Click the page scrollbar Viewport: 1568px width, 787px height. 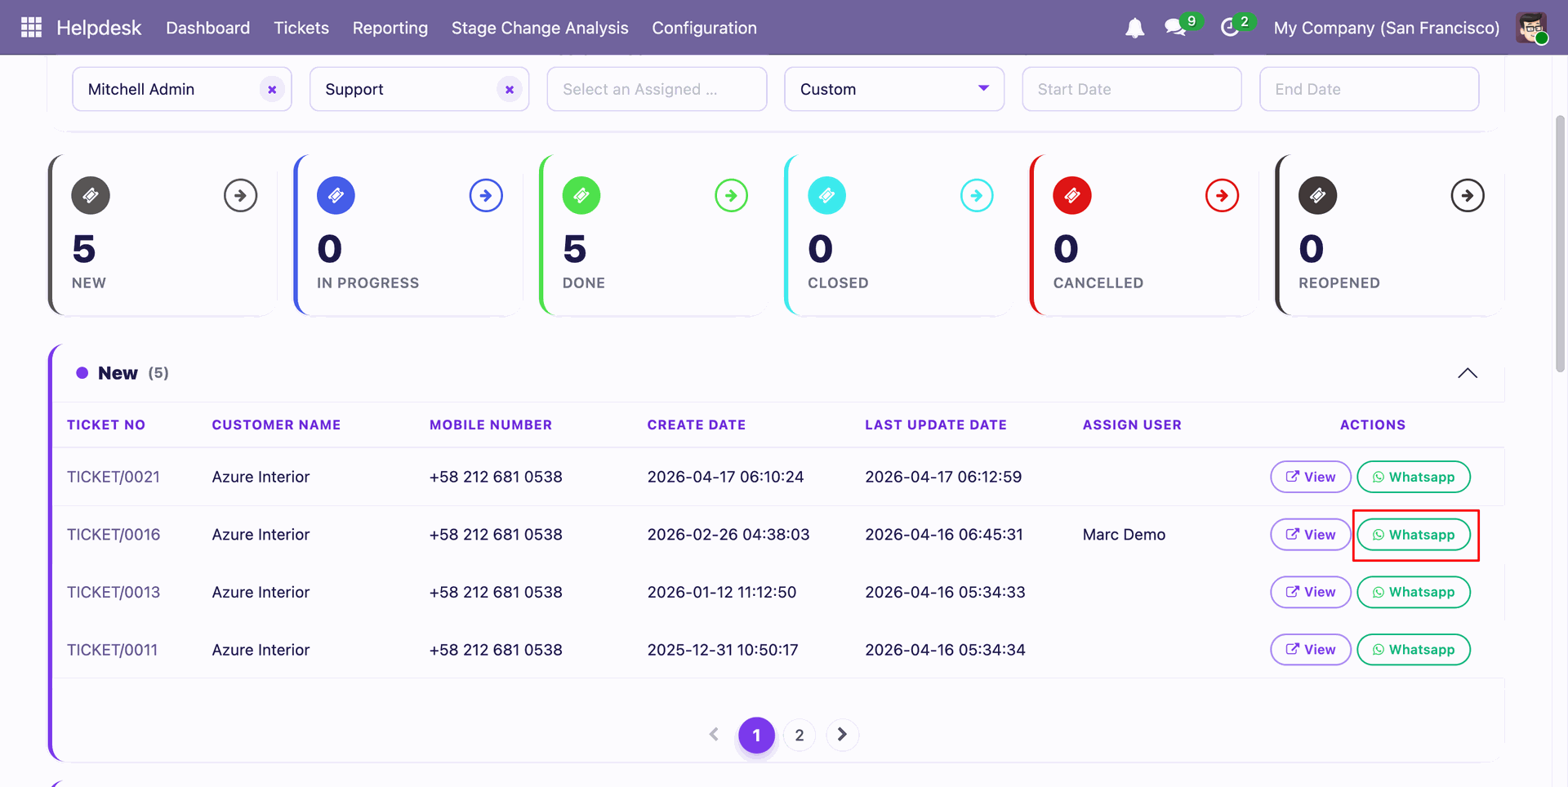tap(1560, 243)
